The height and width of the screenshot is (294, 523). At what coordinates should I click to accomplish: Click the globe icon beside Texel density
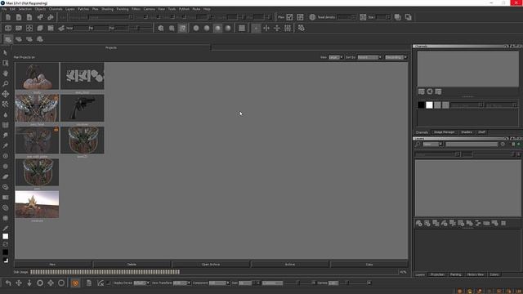coord(312,17)
